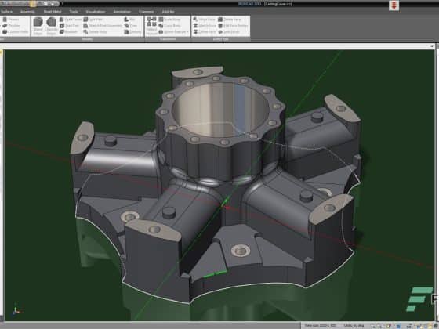Viewport: 439px width, 329px height.
Task: Click the Edit Face Radius tool
Action: point(233,25)
